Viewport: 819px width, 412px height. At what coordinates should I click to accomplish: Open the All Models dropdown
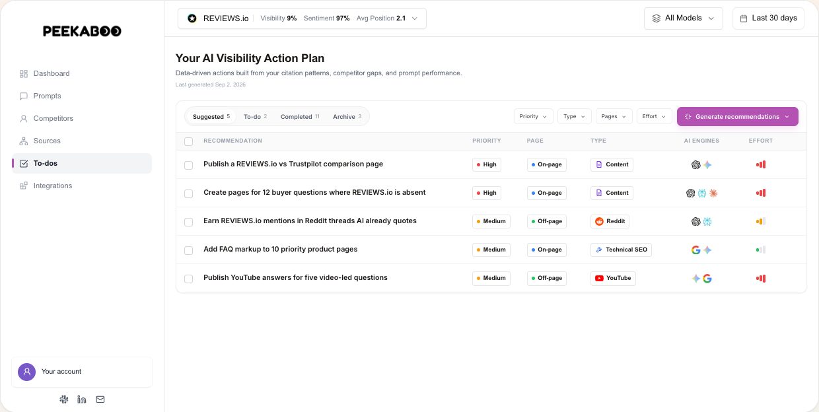click(684, 18)
